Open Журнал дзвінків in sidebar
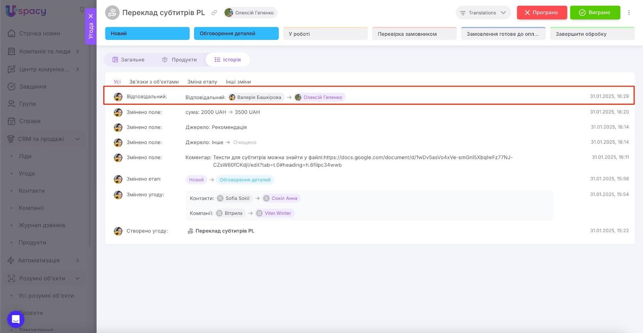Viewport: 643px width, 333px height. click(42, 225)
